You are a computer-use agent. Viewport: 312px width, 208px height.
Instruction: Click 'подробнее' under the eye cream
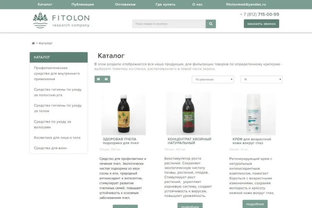point(255,204)
